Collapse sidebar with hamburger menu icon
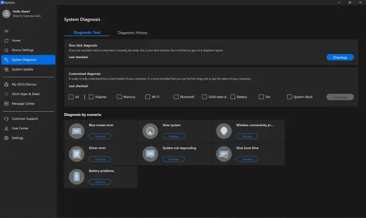This screenshot has height=218, width=366. pos(6,31)
